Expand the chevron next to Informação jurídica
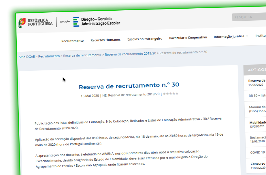This screenshot has width=266, height=175. pos(247,36)
